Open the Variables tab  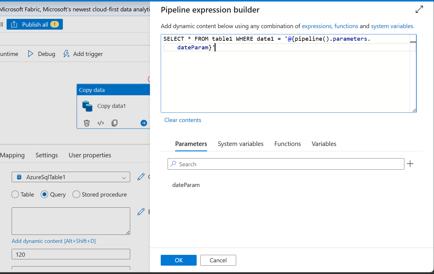click(324, 144)
